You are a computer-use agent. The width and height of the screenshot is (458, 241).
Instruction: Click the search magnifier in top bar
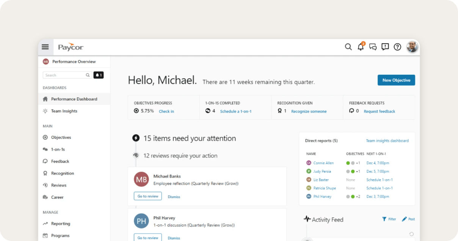(x=348, y=47)
